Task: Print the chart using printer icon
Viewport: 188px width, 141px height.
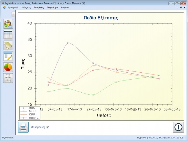Action: click(x=23, y=127)
